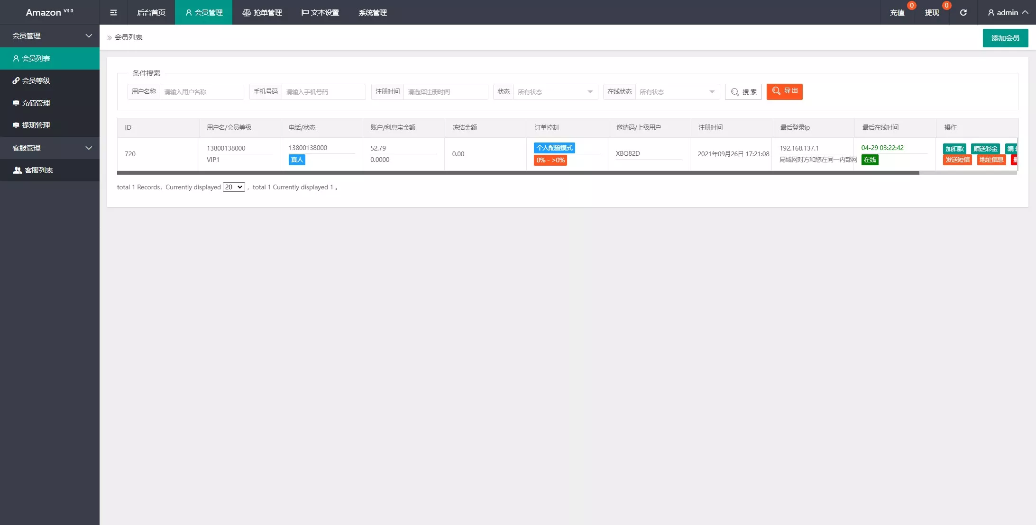
Task: Open the admin user menu
Action: pos(1007,12)
